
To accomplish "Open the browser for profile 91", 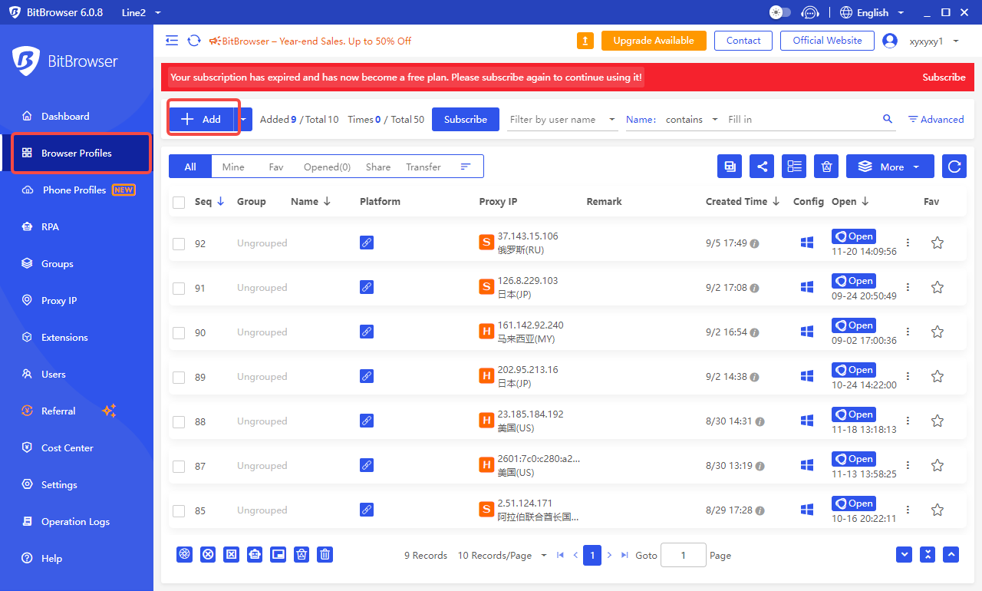I will click(854, 281).
